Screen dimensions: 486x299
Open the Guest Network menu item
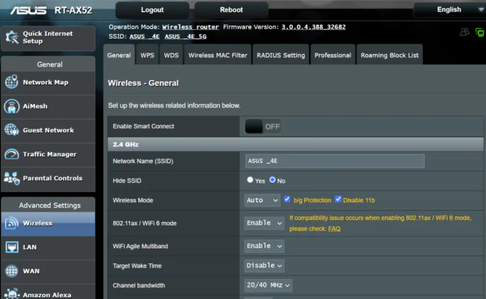(x=48, y=130)
